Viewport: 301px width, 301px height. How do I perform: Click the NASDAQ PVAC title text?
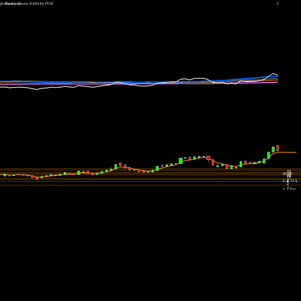(x=42, y=4)
